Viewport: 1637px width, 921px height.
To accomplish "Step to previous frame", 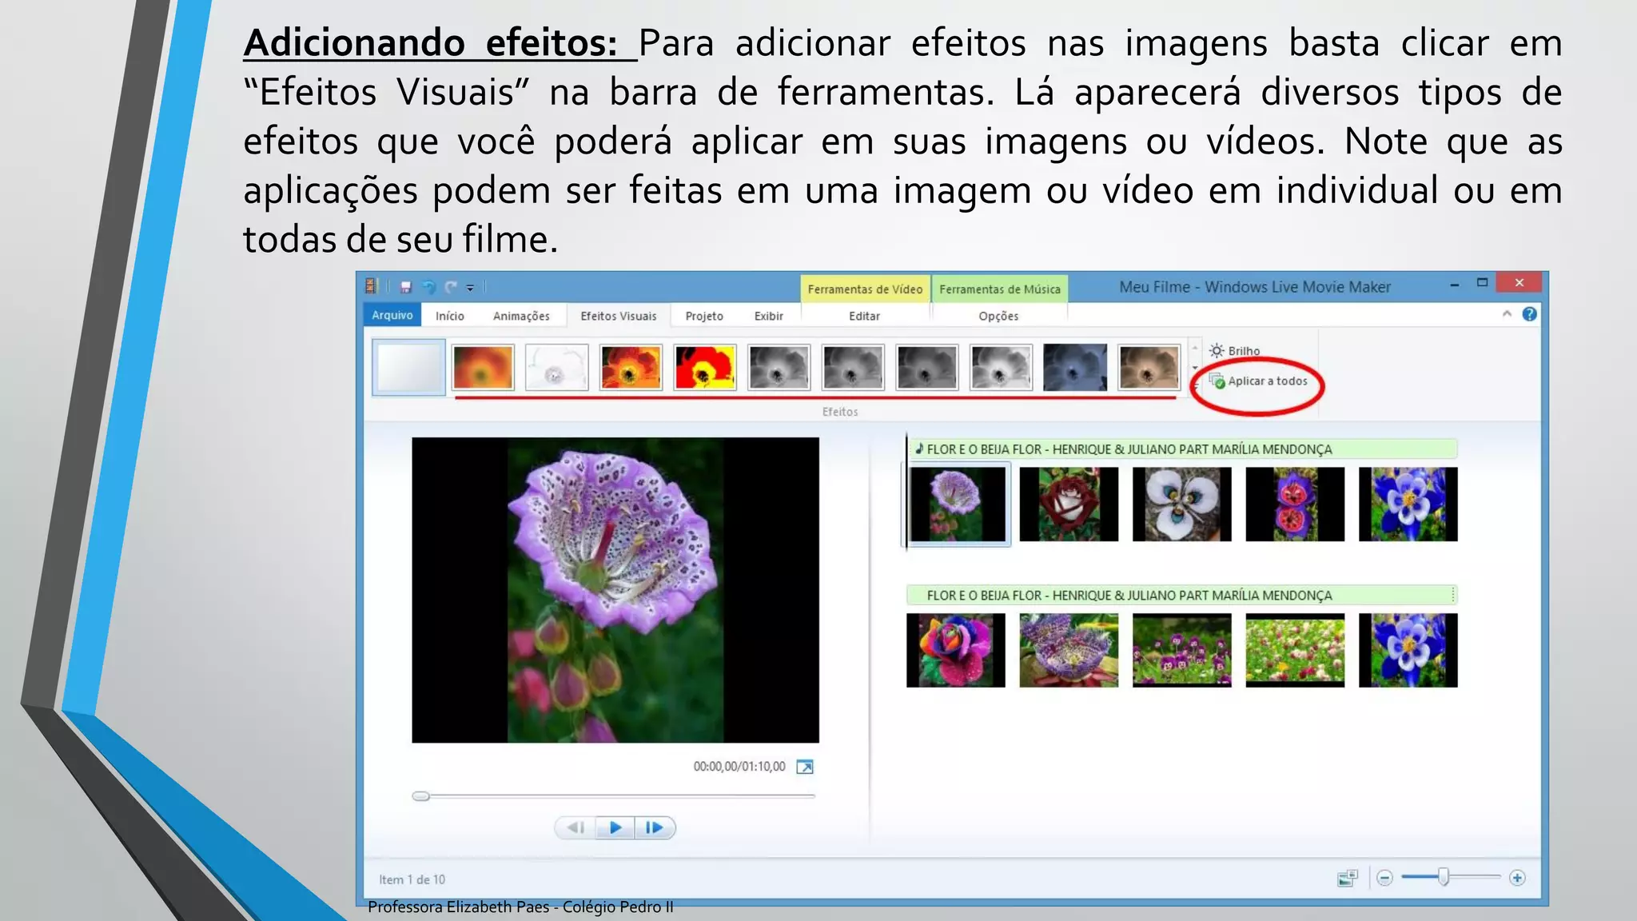I will pos(576,827).
